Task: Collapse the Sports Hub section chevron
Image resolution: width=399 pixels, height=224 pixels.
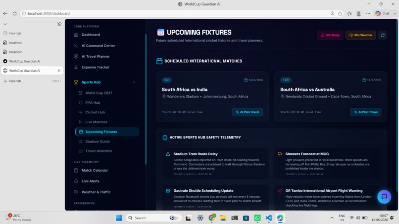Action: click(134, 82)
